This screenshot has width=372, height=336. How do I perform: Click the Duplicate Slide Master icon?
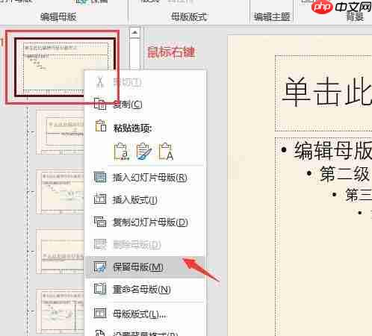click(x=100, y=222)
